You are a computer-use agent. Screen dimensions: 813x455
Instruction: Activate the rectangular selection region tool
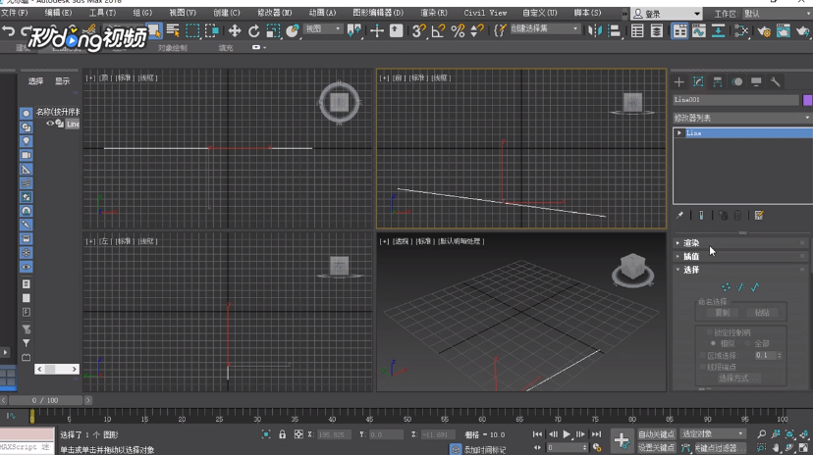(x=192, y=31)
